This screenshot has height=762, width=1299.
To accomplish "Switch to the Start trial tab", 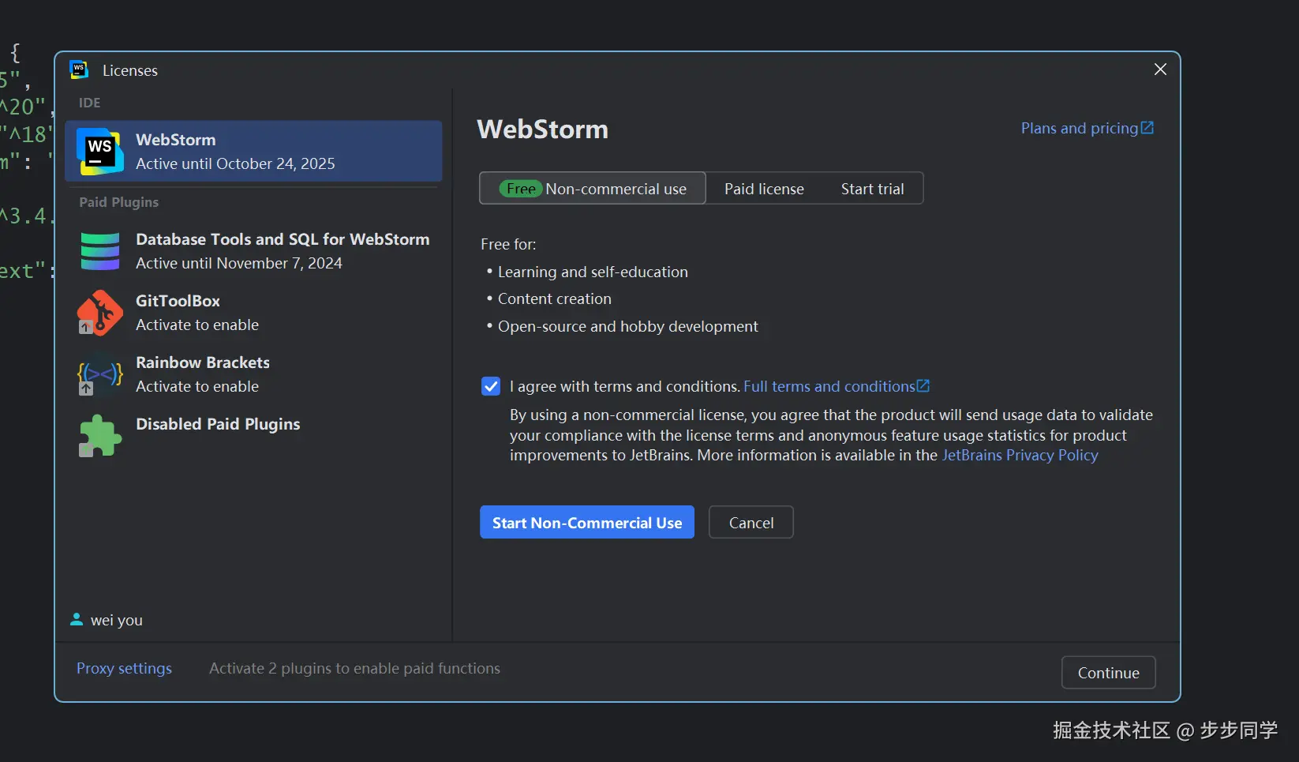I will [x=872, y=189].
